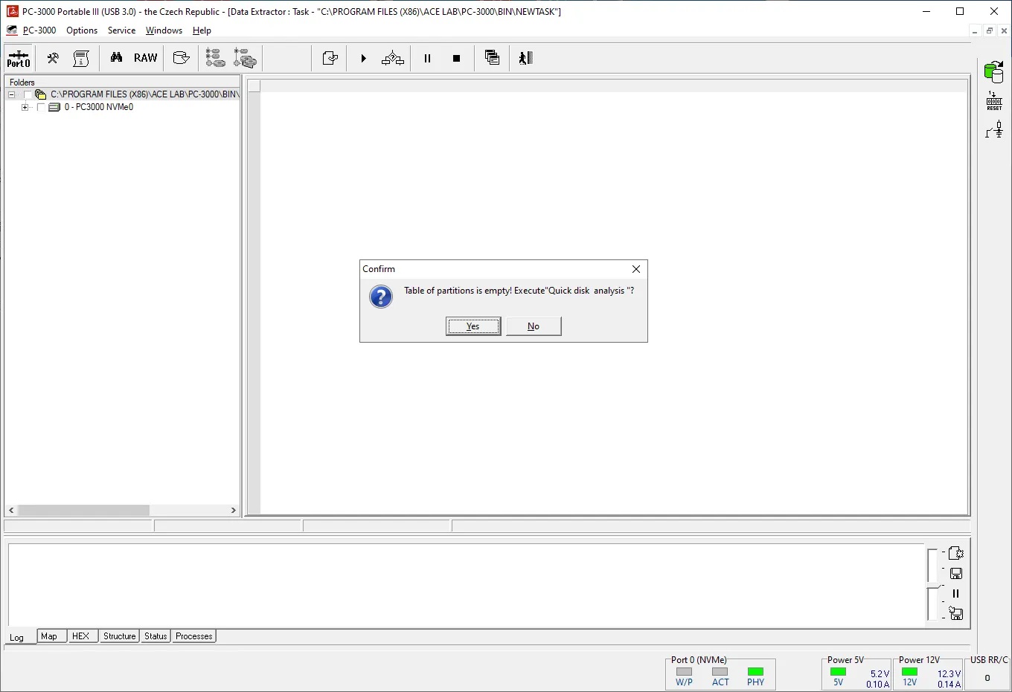Click the save log floppy icon
Image resolution: width=1012 pixels, height=692 pixels.
tap(956, 573)
